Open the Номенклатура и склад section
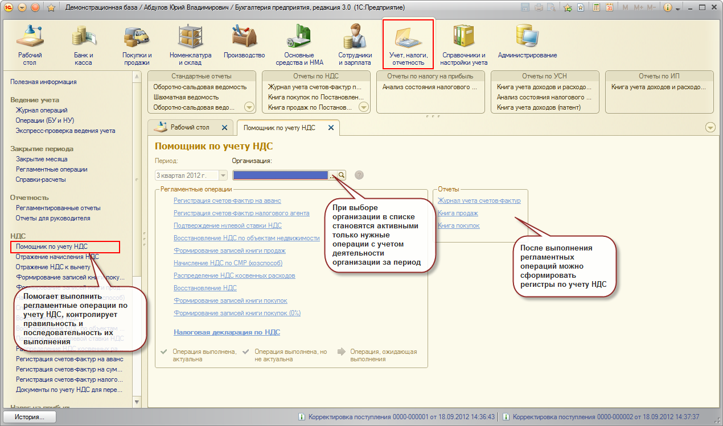 [190, 45]
